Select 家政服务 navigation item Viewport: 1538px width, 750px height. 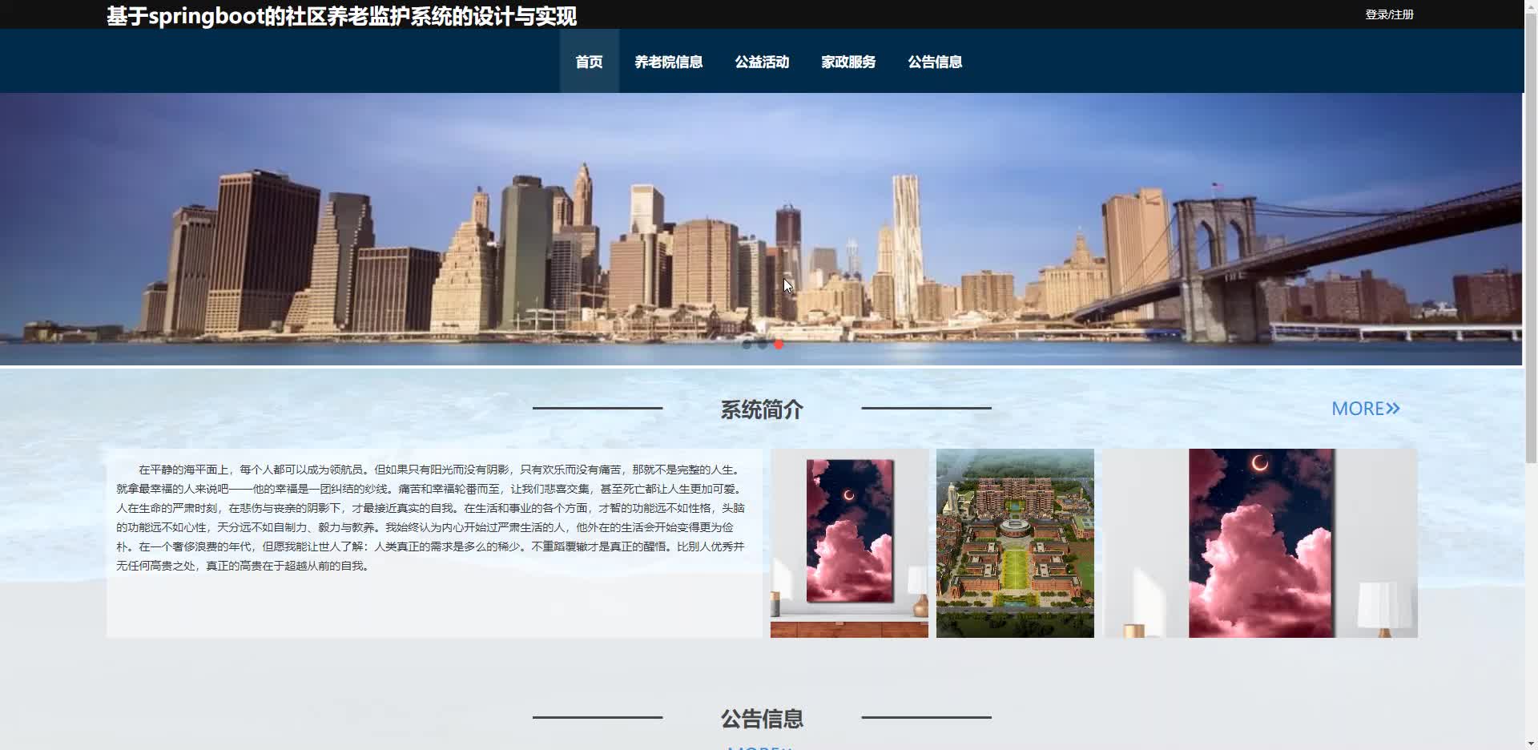tap(848, 62)
